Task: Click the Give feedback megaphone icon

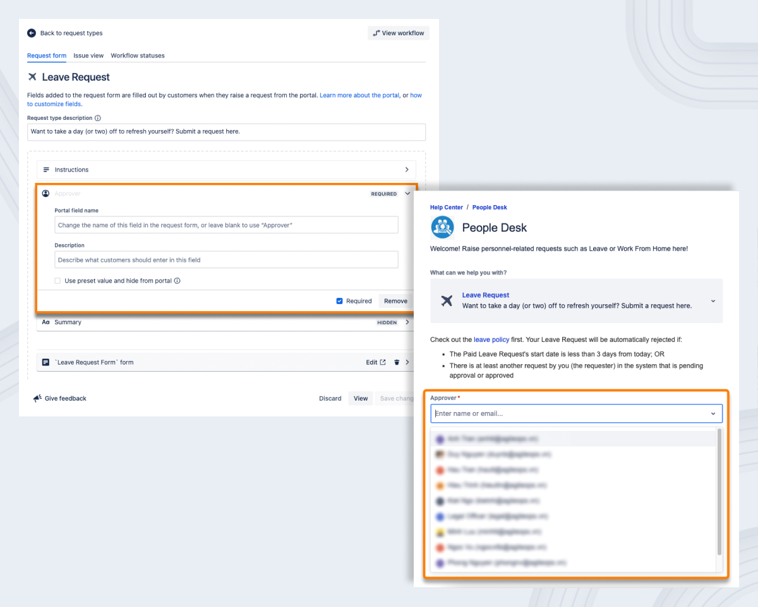Action: click(37, 398)
